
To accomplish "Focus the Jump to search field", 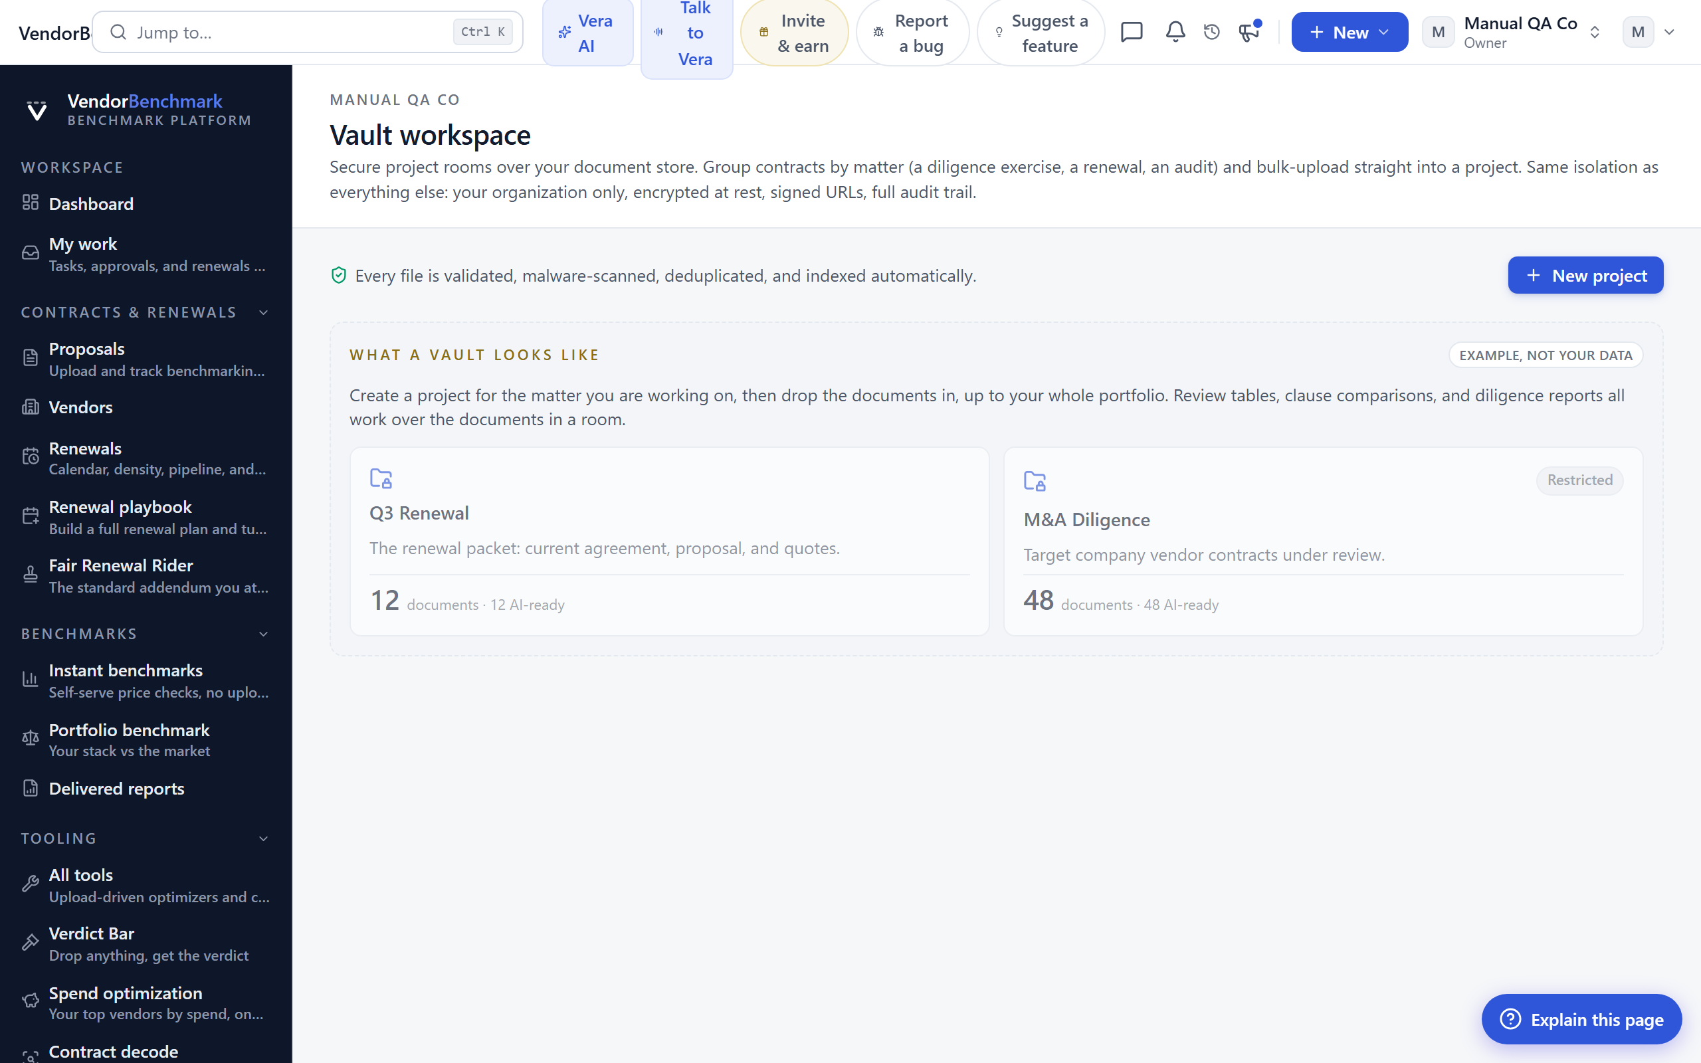I will click(308, 33).
